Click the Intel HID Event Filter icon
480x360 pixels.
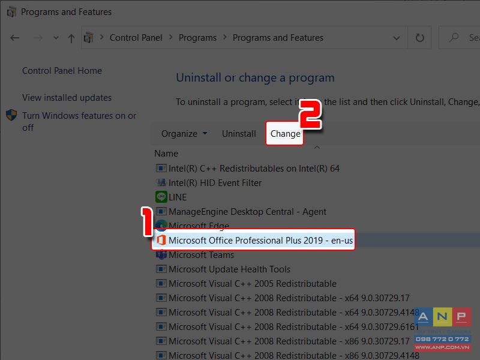pyautogui.click(x=161, y=182)
